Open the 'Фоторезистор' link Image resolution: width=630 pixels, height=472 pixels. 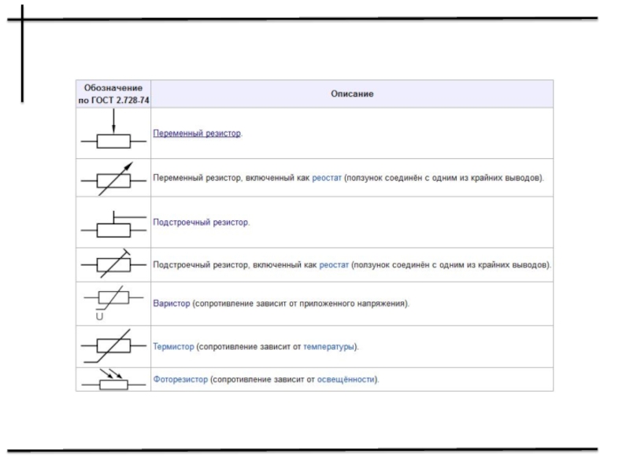pyautogui.click(x=180, y=379)
